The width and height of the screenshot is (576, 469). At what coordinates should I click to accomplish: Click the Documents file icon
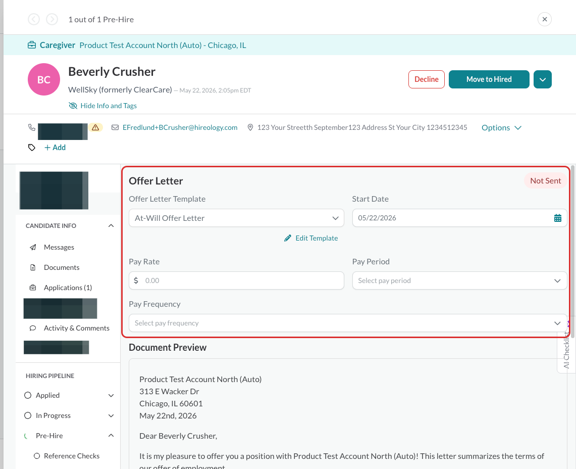coord(33,267)
